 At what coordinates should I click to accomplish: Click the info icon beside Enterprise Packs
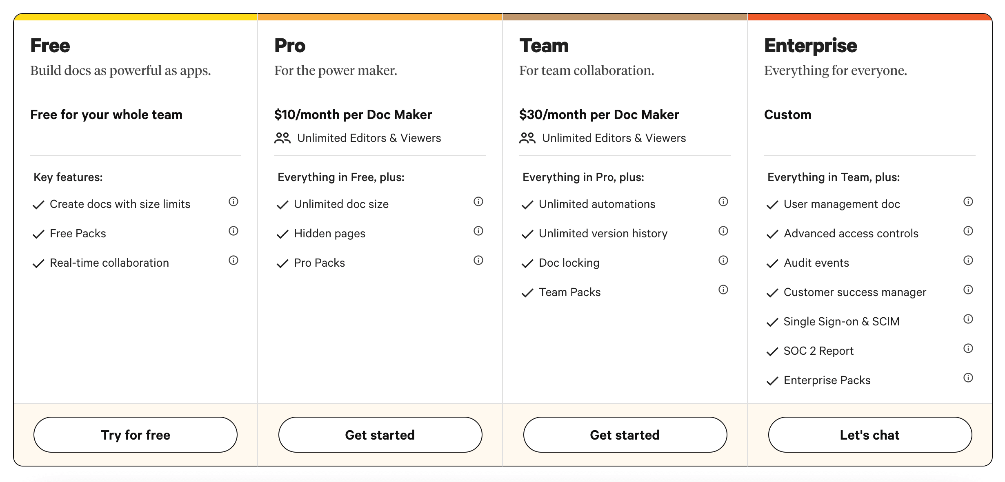point(968,378)
